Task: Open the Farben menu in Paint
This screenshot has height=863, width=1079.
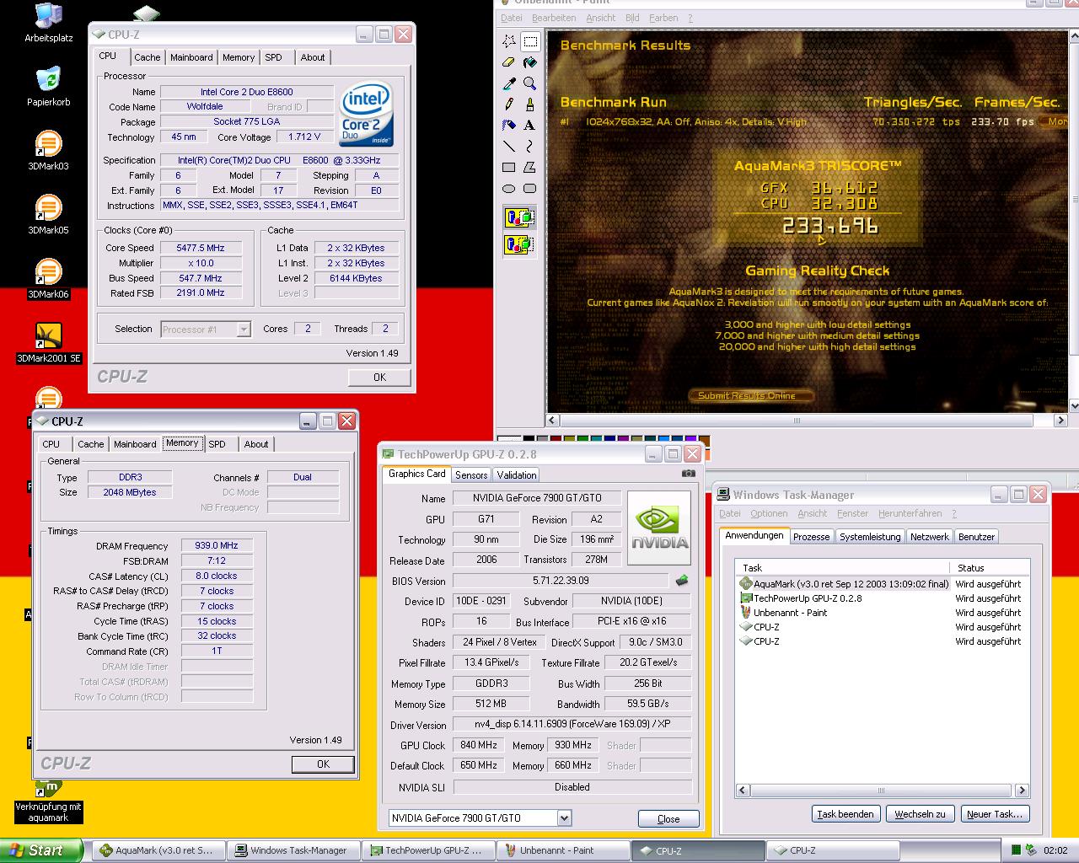Action: point(663,18)
